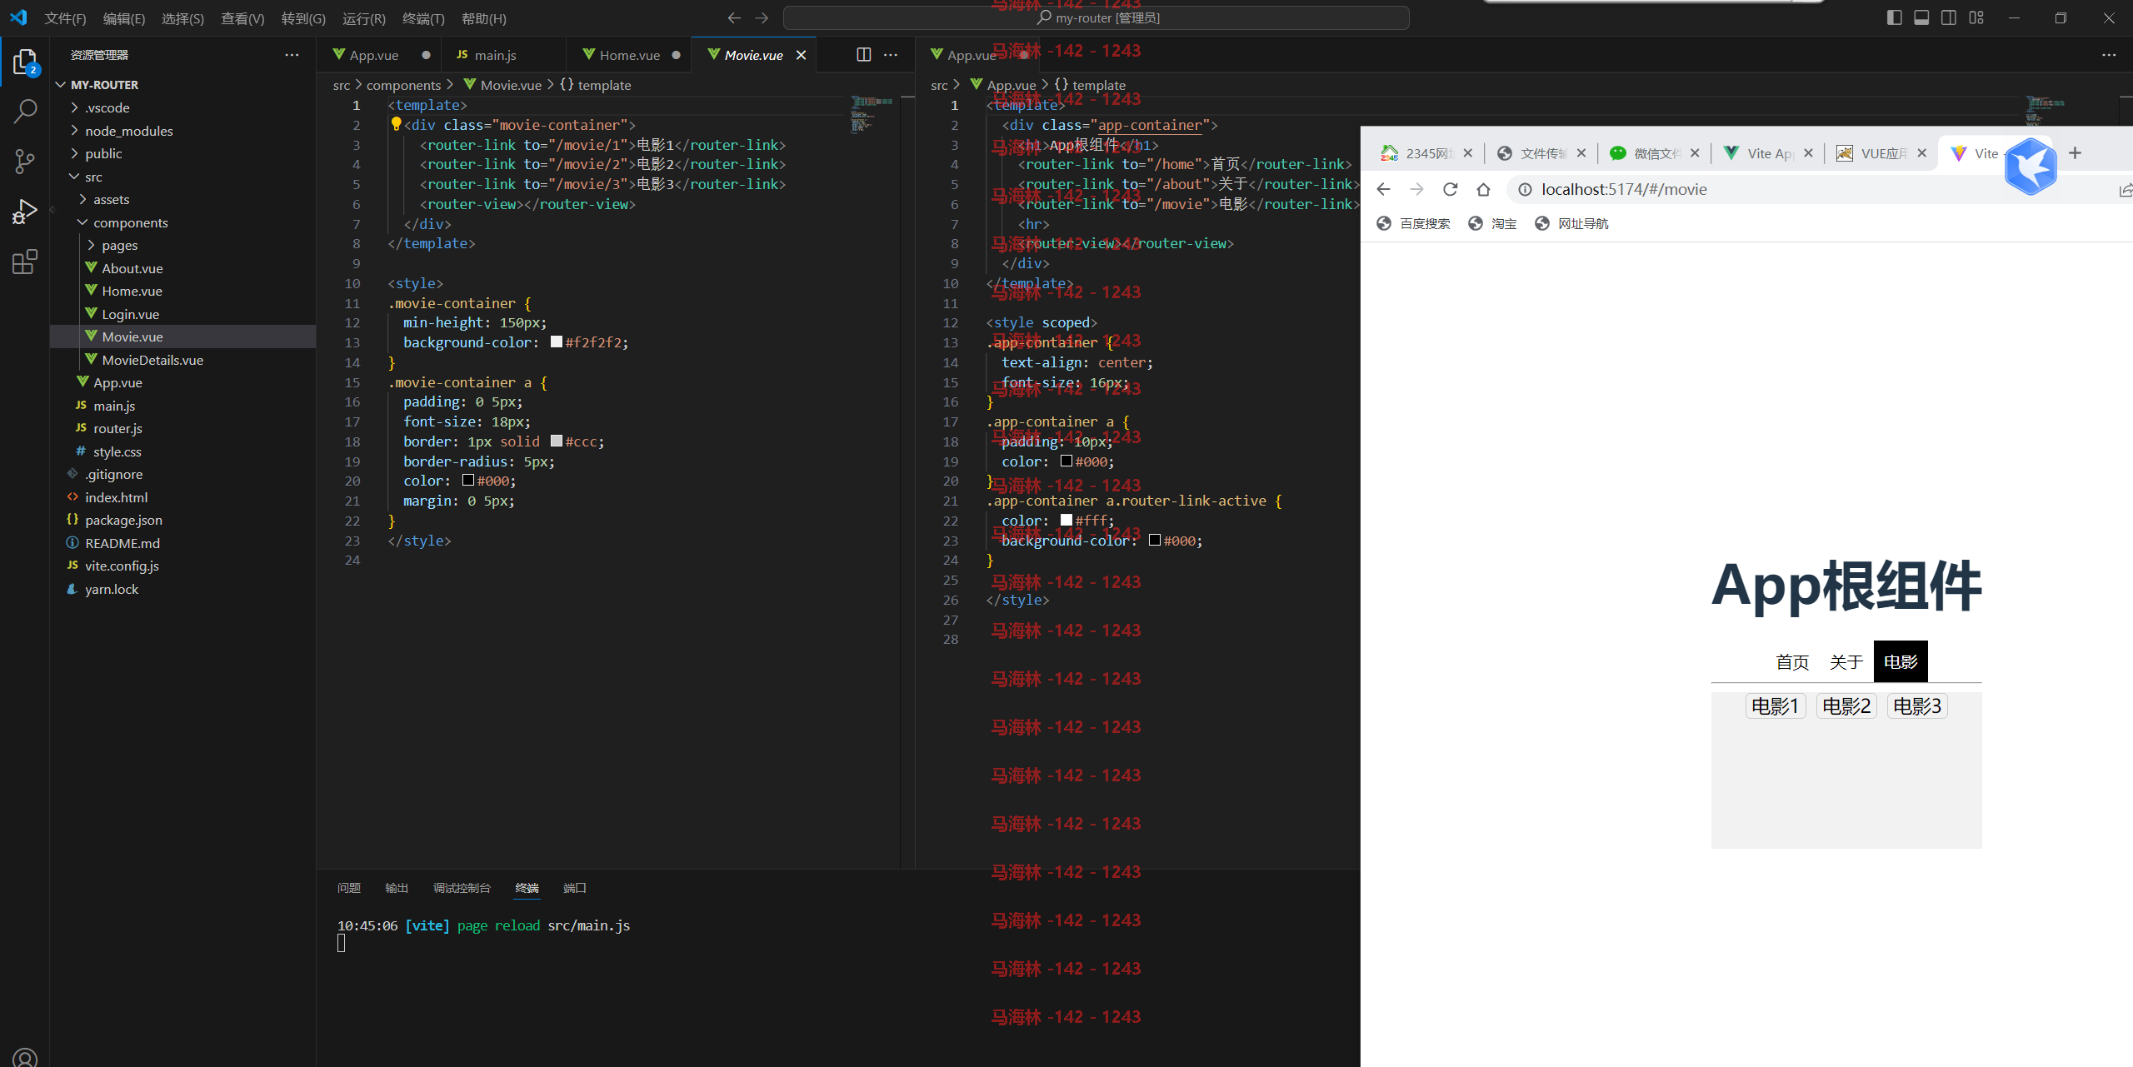
Task: Open the Explorer view in activity bar
Action: [25, 62]
